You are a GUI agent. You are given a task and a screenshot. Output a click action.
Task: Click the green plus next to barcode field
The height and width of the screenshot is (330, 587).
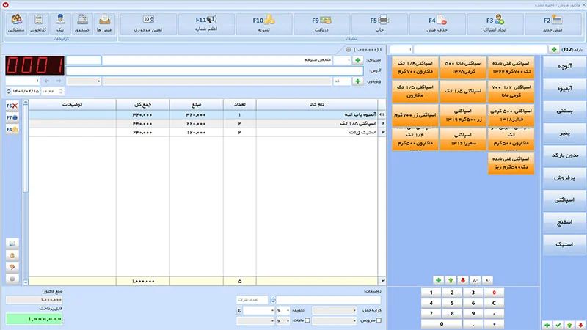[554, 49]
